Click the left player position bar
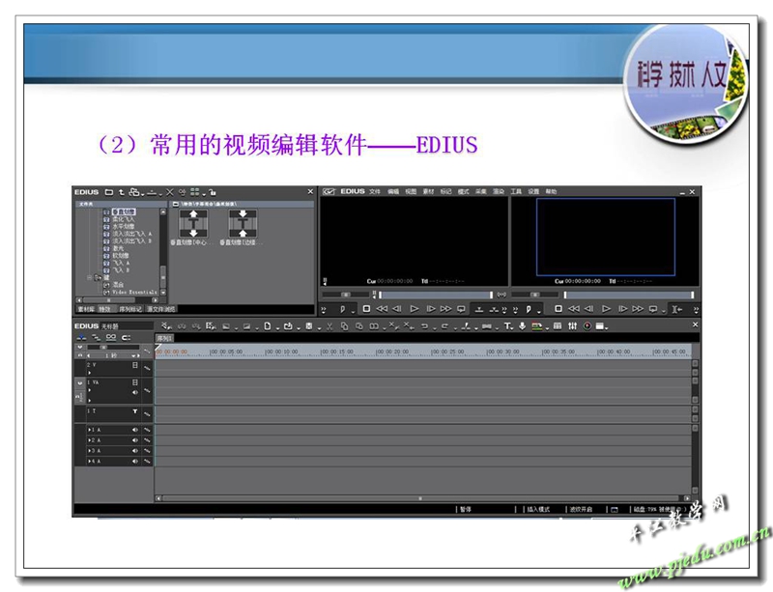This screenshot has width=773, height=592. click(436, 295)
